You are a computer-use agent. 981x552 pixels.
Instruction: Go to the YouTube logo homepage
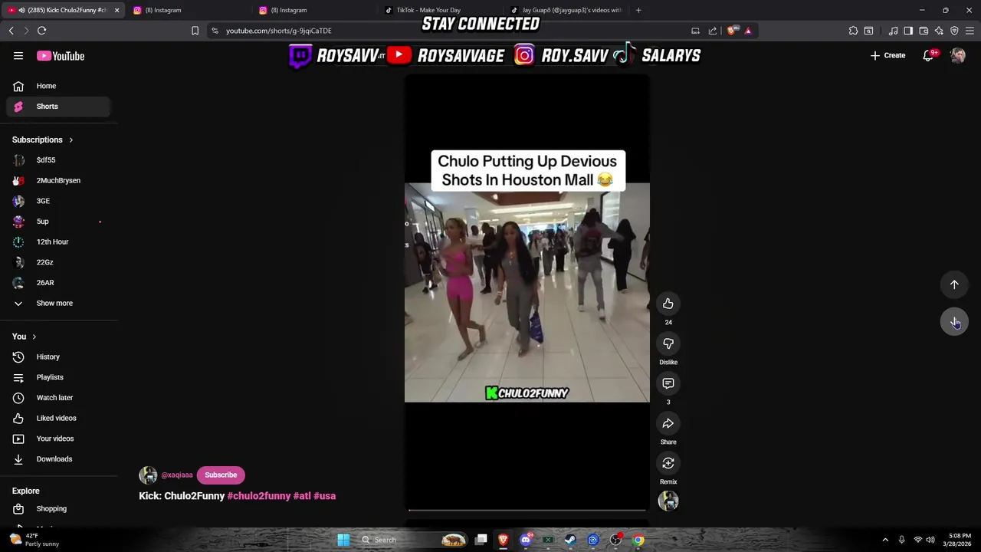(61, 56)
